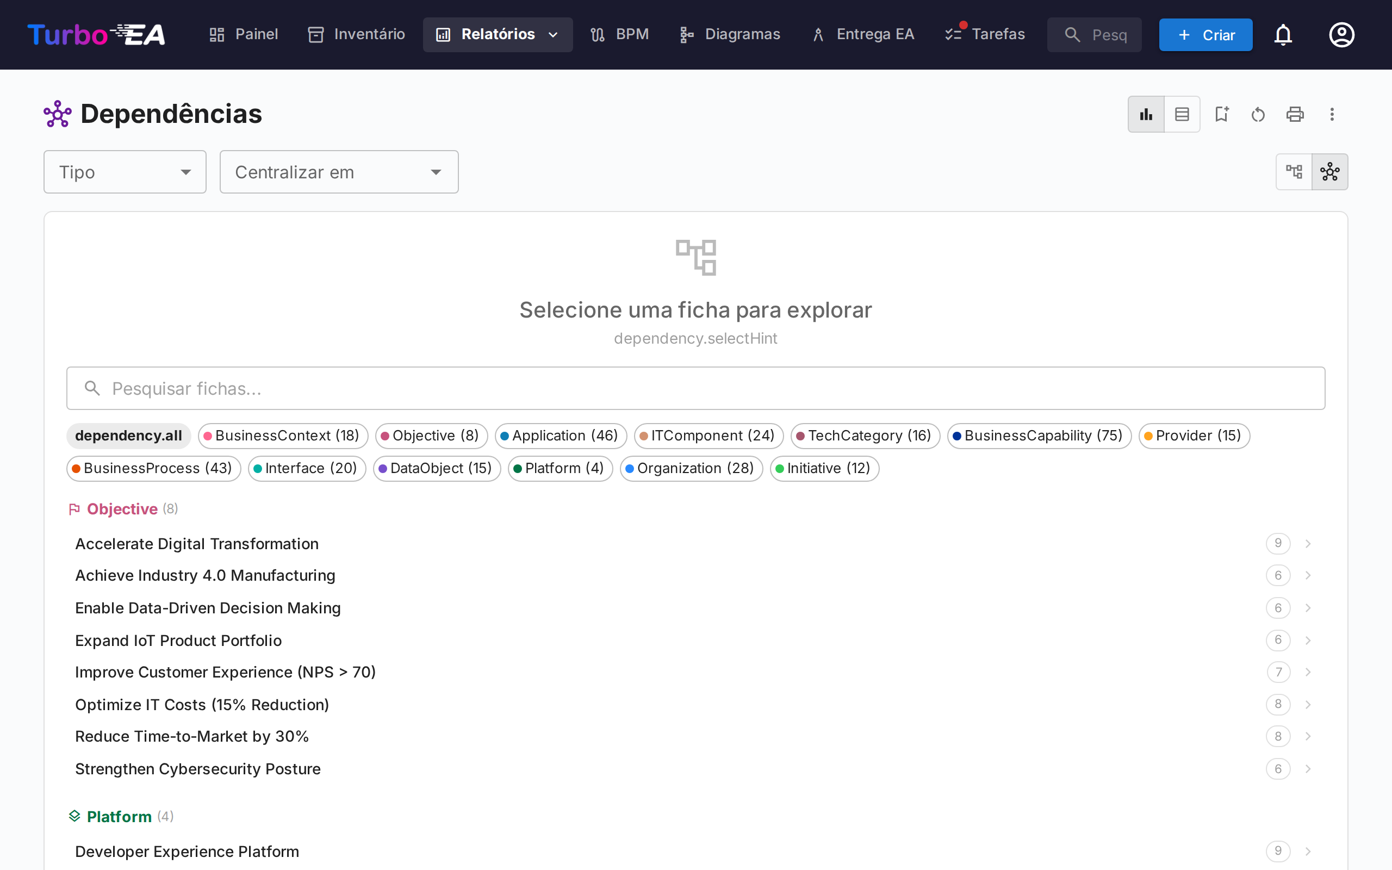Expand the Relatórios menu chevron

point(553,34)
